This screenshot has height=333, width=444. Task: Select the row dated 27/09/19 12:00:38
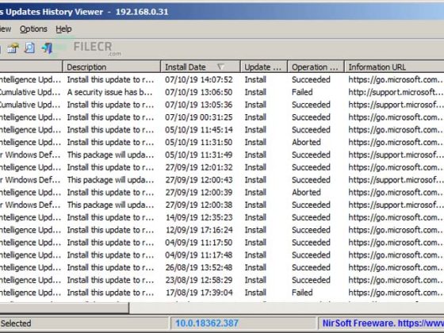tap(222, 205)
